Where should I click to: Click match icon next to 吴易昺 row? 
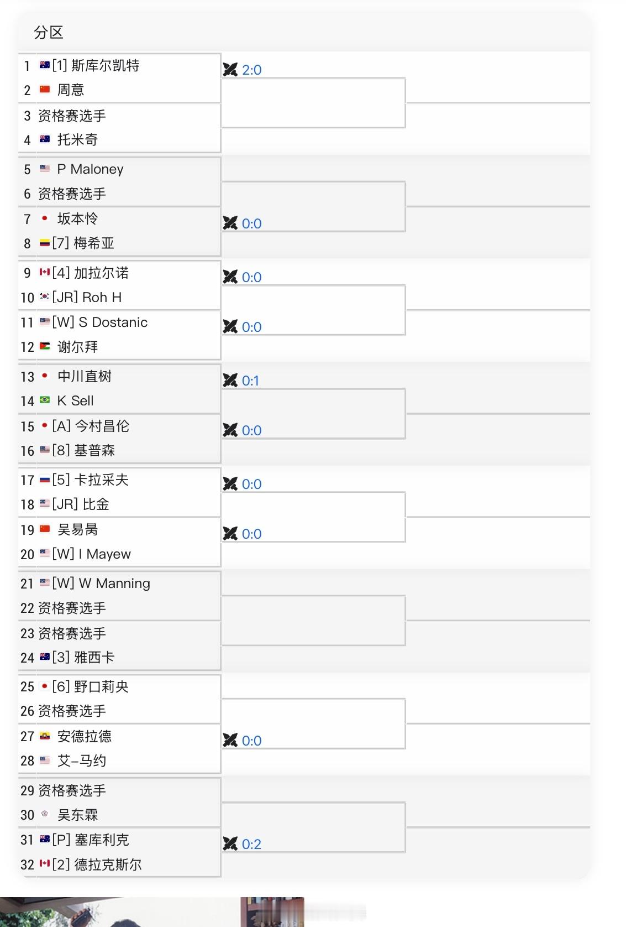point(230,534)
